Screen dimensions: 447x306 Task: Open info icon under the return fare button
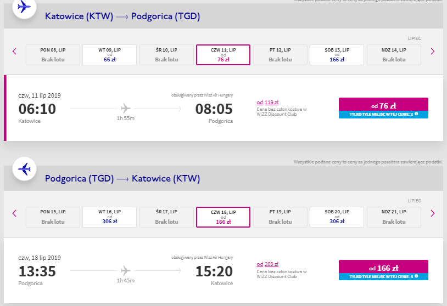pyautogui.click(x=416, y=276)
